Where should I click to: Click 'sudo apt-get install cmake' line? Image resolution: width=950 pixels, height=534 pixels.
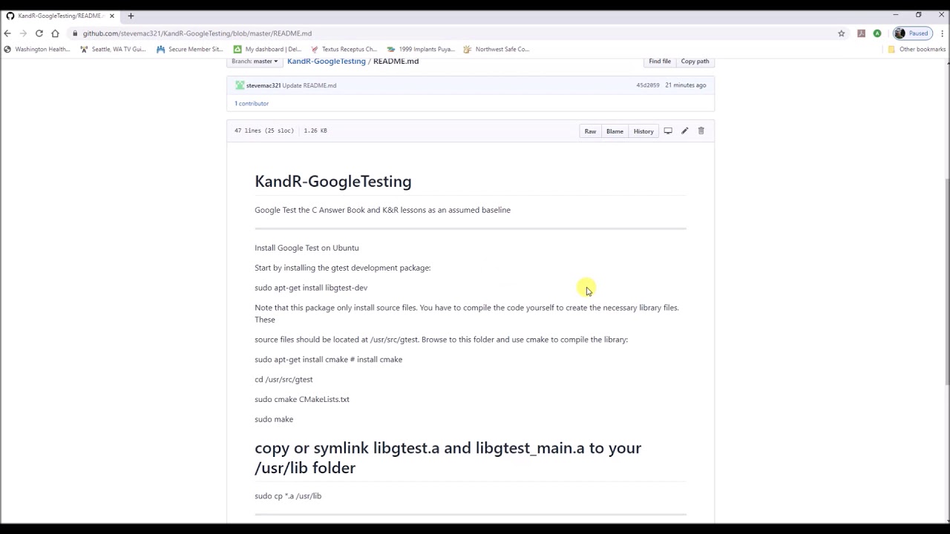click(x=329, y=360)
